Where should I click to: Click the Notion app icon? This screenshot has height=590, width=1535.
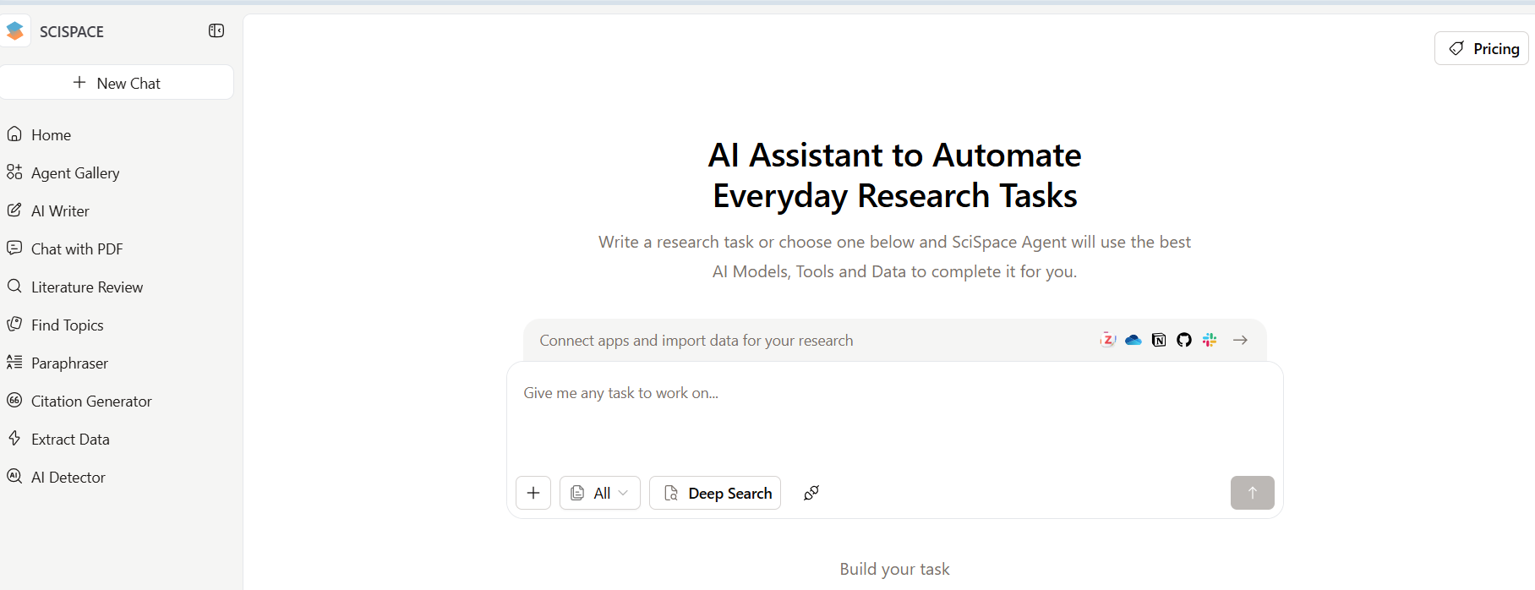(1159, 340)
